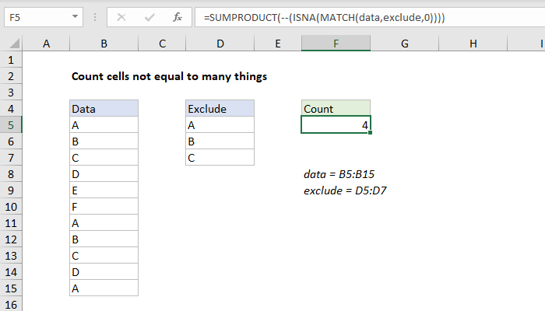Select cell F5 containing value 4
The height and width of the screenshot is (311, 545).
336,125
